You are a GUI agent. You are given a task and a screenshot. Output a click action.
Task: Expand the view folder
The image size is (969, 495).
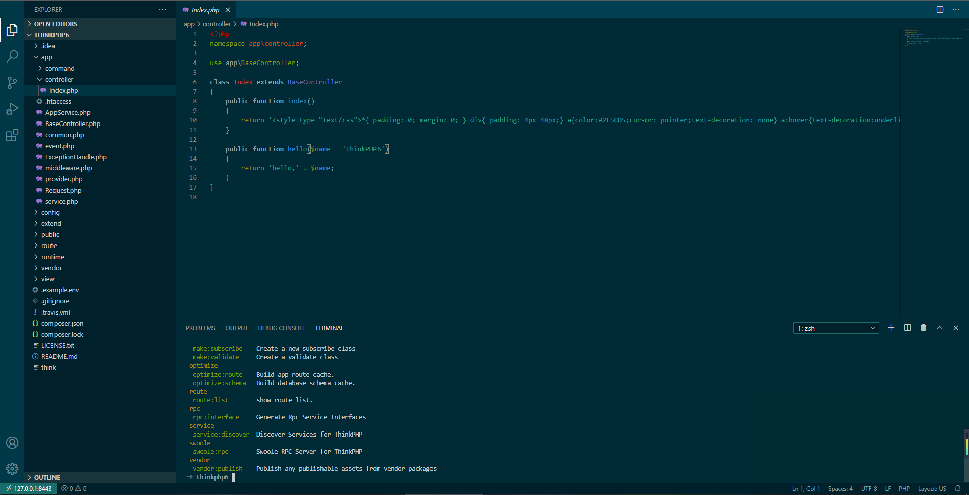pyautogui.click(x=100, y=279)
